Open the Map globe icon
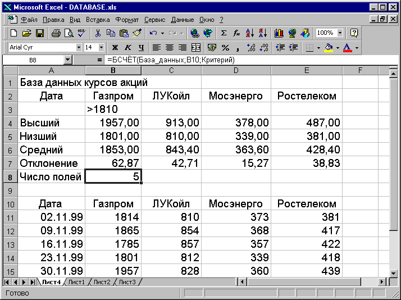The width and height of the screenshot is (401, 300). tap(292, 33)
